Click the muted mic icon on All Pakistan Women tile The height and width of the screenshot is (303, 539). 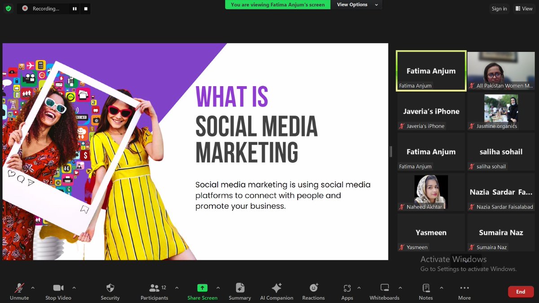(472, 86)
